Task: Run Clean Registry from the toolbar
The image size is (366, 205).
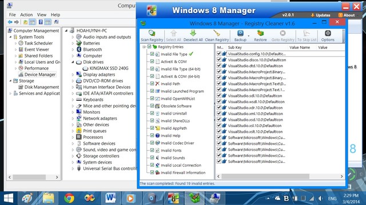Action: [x=217, y=36]
